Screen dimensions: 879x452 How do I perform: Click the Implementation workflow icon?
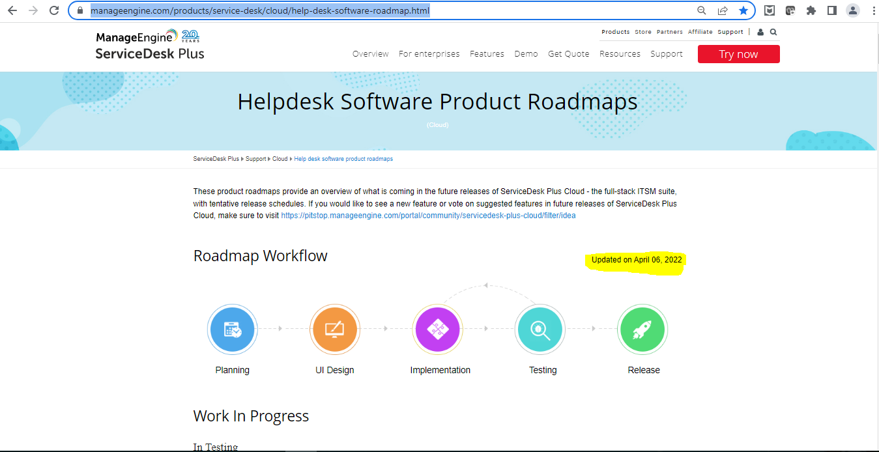coord(437,329)
